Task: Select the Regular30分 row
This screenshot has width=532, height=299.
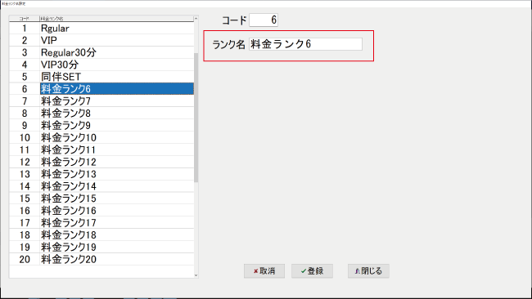Action: pyautogui.click(x=101, y=52)
